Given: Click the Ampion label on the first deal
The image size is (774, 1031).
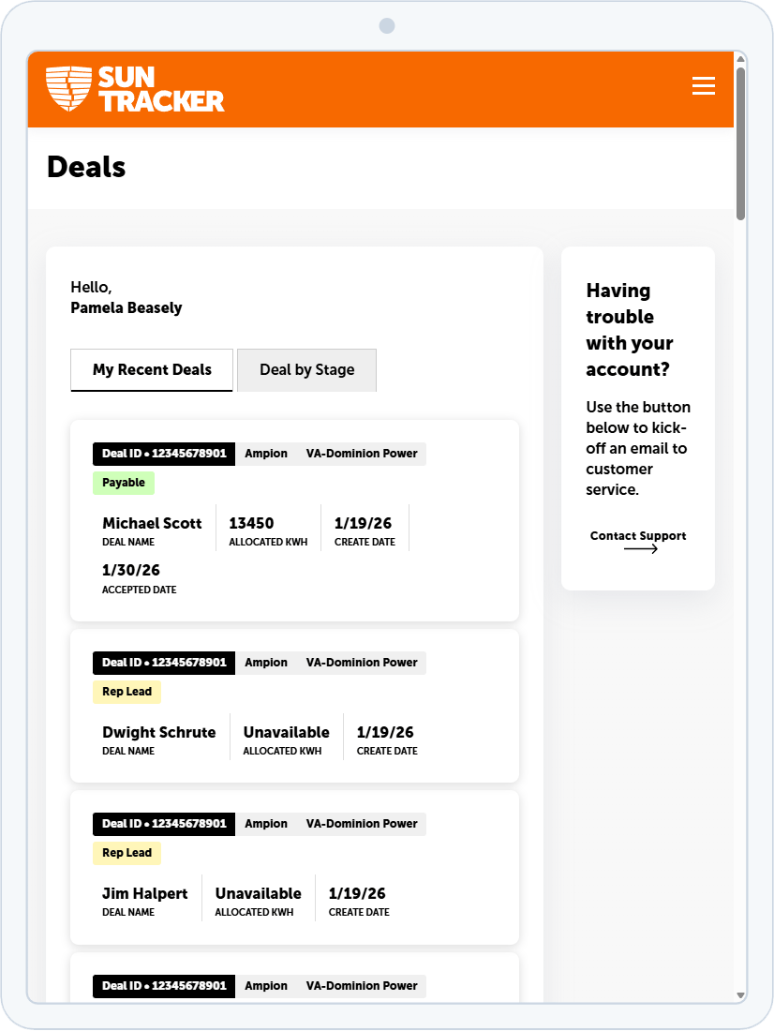Looking at the screenshot, I should pos(265,454).
